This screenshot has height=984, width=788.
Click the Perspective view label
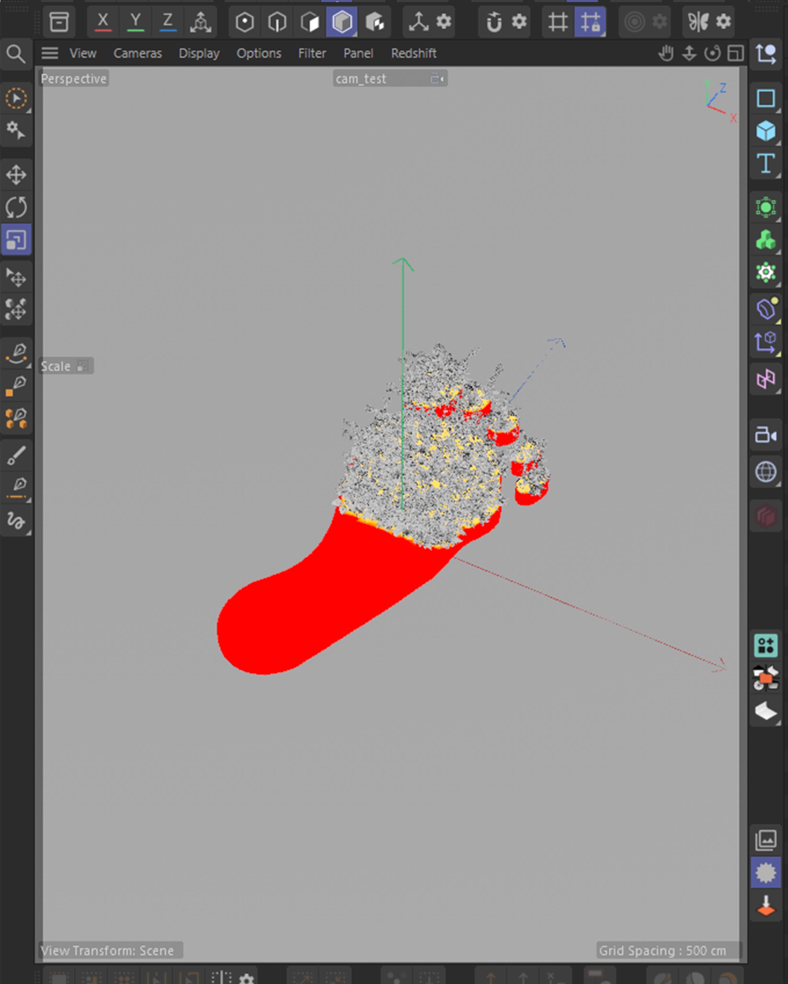74,78
